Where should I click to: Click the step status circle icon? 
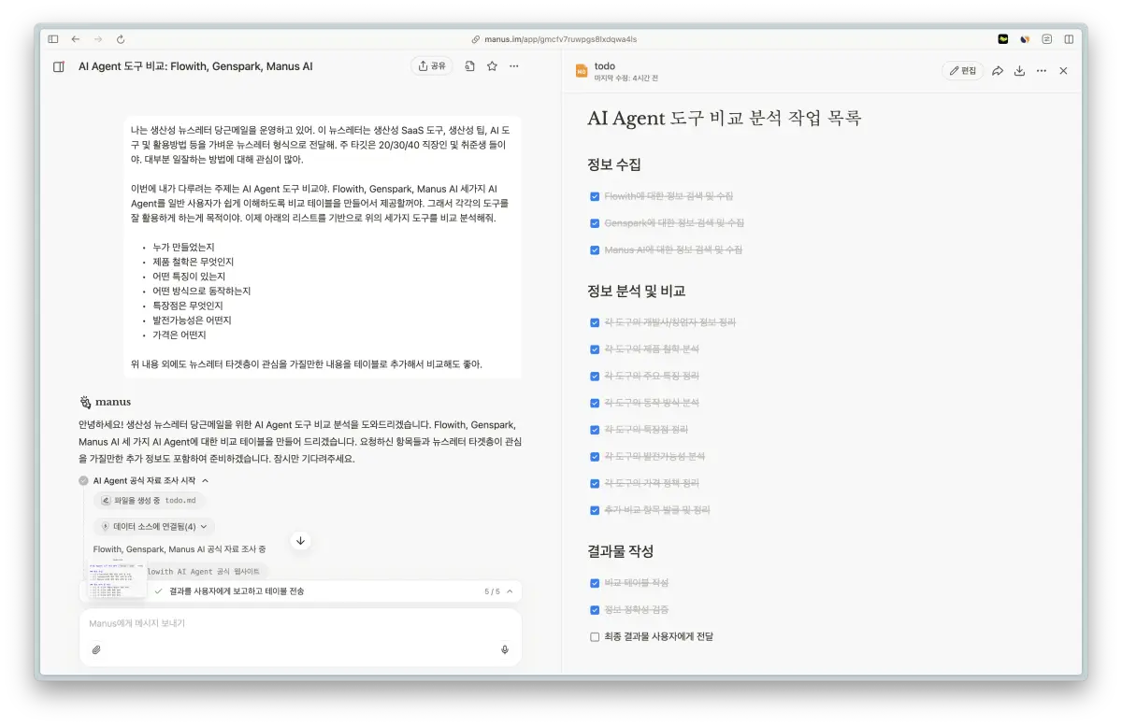(x=84, y=480)
